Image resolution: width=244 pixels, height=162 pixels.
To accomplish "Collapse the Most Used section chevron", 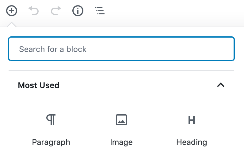I will pyautogui.click(x=221, y=85).
